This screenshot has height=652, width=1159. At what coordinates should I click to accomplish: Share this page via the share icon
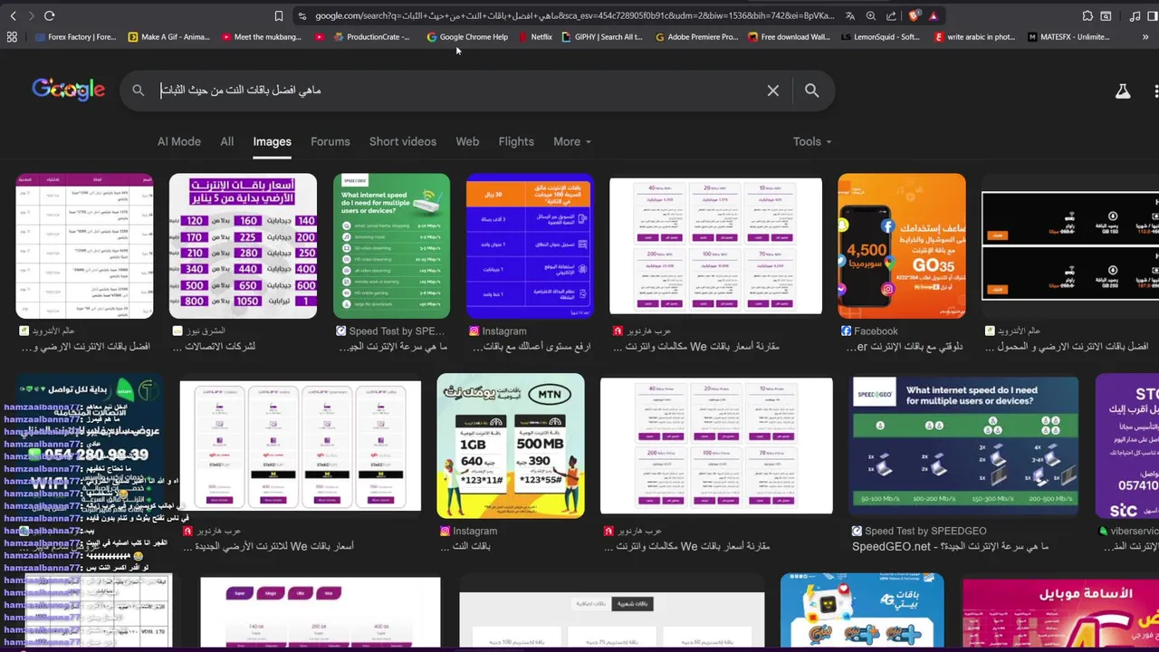click(891, 15)
